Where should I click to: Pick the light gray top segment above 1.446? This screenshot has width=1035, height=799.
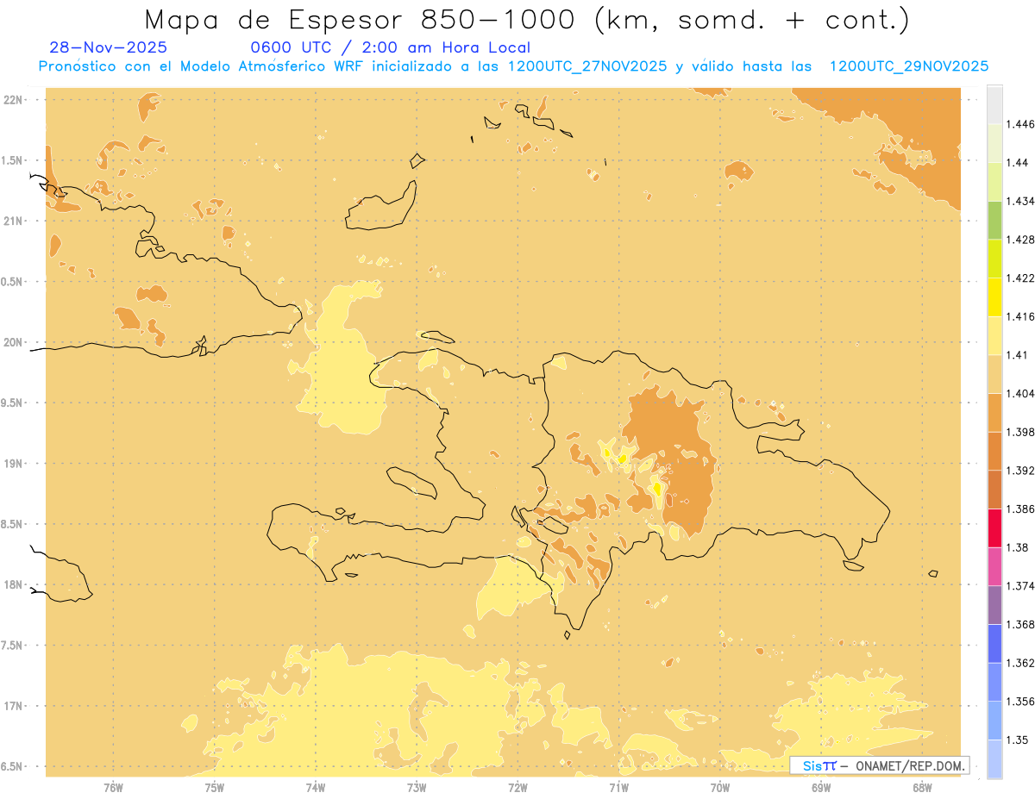(x=994, y=104)
